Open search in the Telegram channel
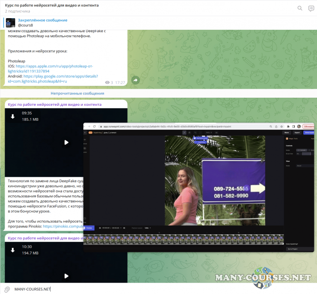The width and height of the screenshot is (317, 294). pyautogui.click(x=300, y=8)
